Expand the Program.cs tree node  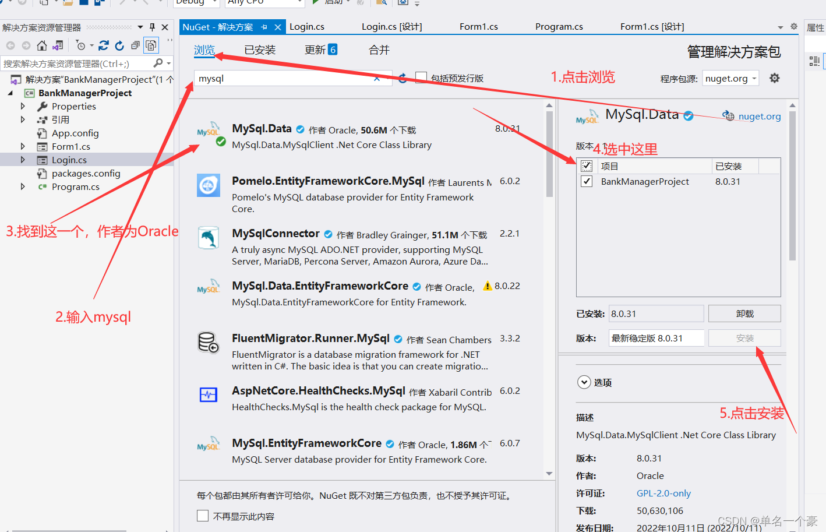pos(23,186)
